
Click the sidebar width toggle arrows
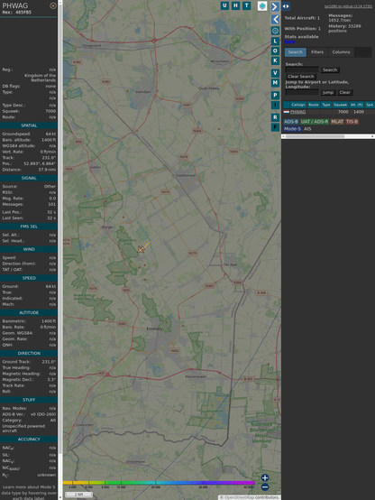(x=286, y=6)
